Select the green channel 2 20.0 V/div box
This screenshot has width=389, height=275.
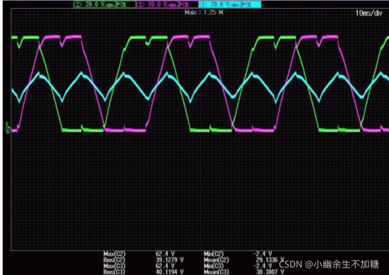[105, 4]
